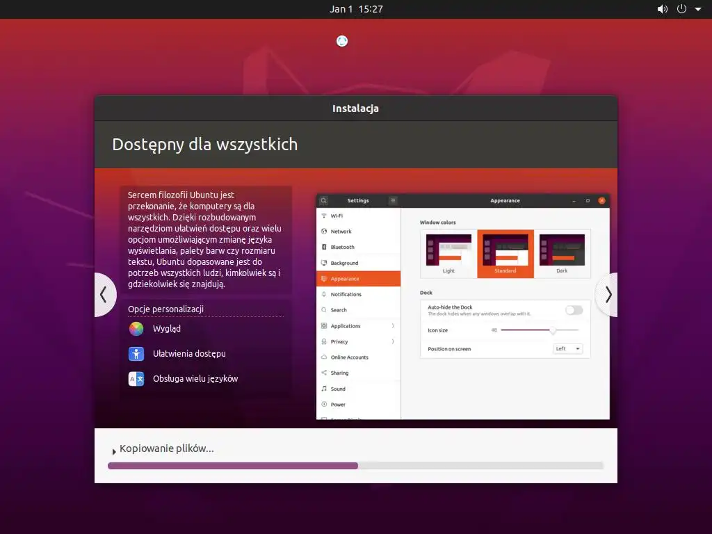This screenshot has width=712, height=534.
Task: Click the volume speaker icon in top bar
Action: click(x=663, y=9)
